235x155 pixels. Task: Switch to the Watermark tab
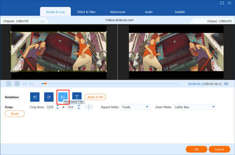[x=117, y=12]
